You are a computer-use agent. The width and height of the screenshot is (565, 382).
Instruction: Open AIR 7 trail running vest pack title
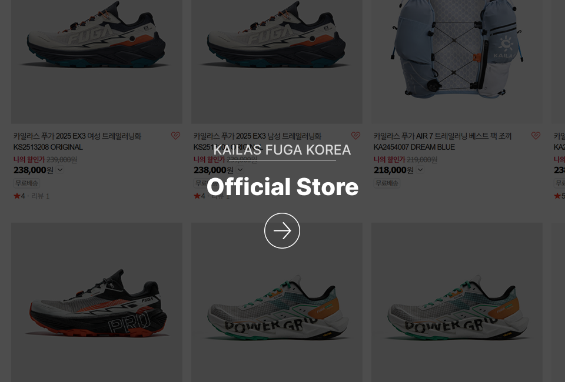[443, 142]
